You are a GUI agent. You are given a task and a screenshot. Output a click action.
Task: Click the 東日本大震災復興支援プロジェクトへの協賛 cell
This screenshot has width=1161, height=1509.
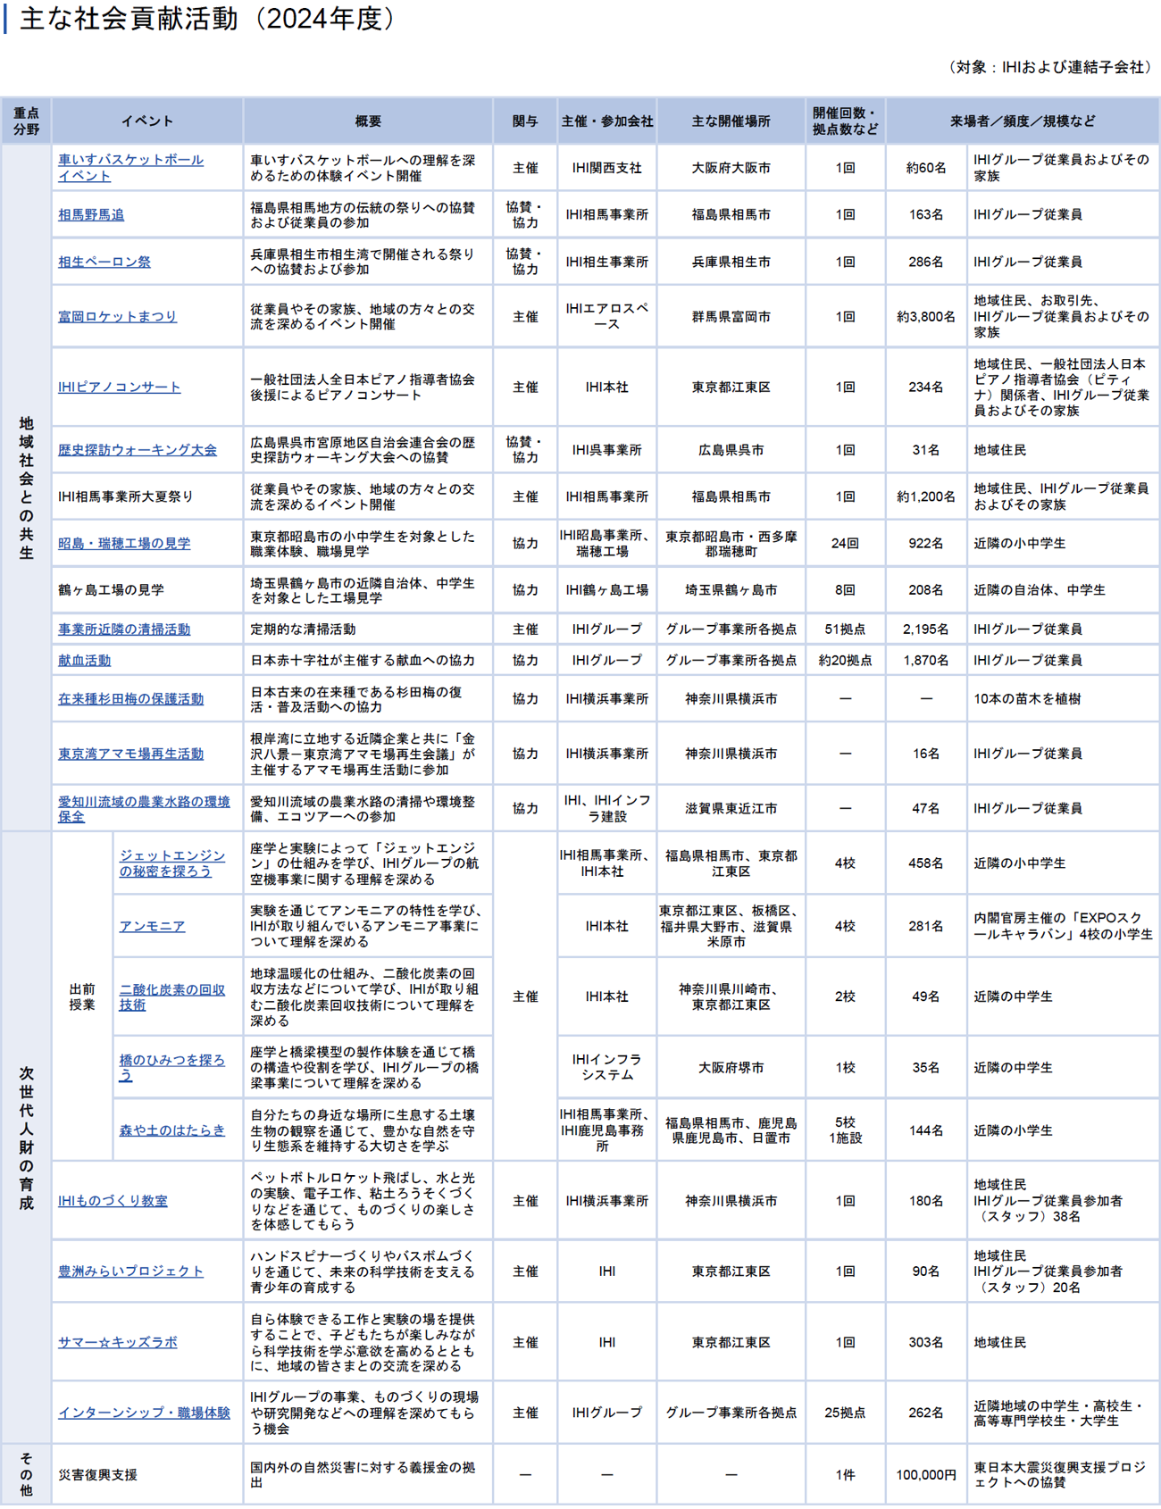coord(1063,1475)
